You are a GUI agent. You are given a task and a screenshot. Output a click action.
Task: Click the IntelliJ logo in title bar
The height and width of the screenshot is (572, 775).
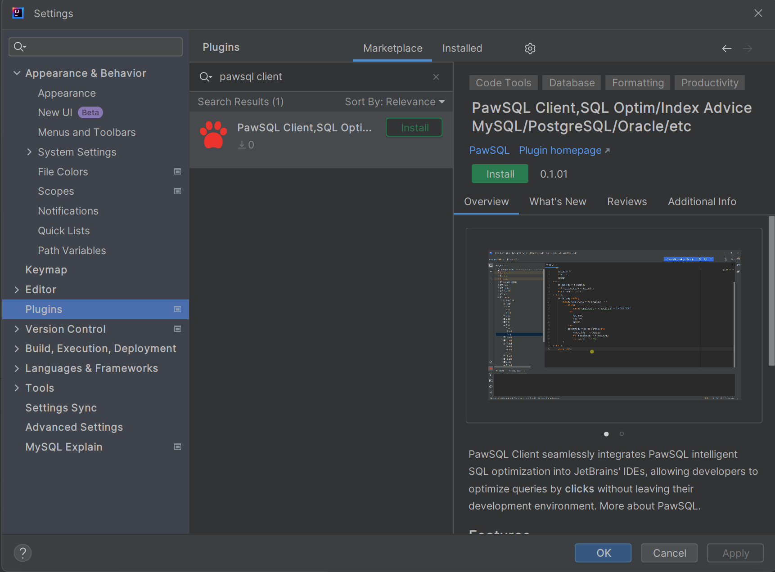pos(18,13)
